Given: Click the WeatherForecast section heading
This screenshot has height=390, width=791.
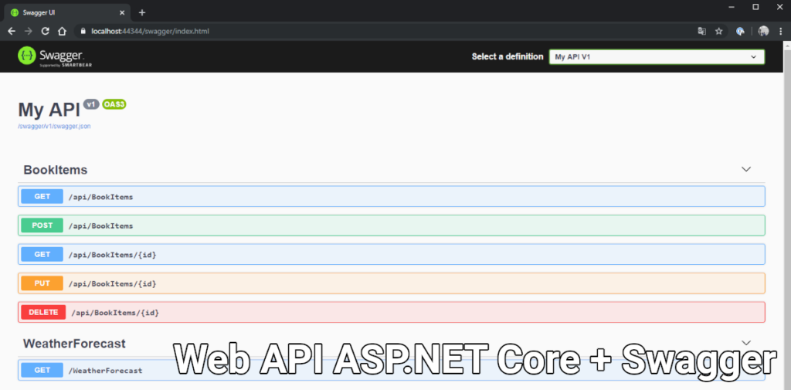Looking at the screenshot, I should click(74, 344).
